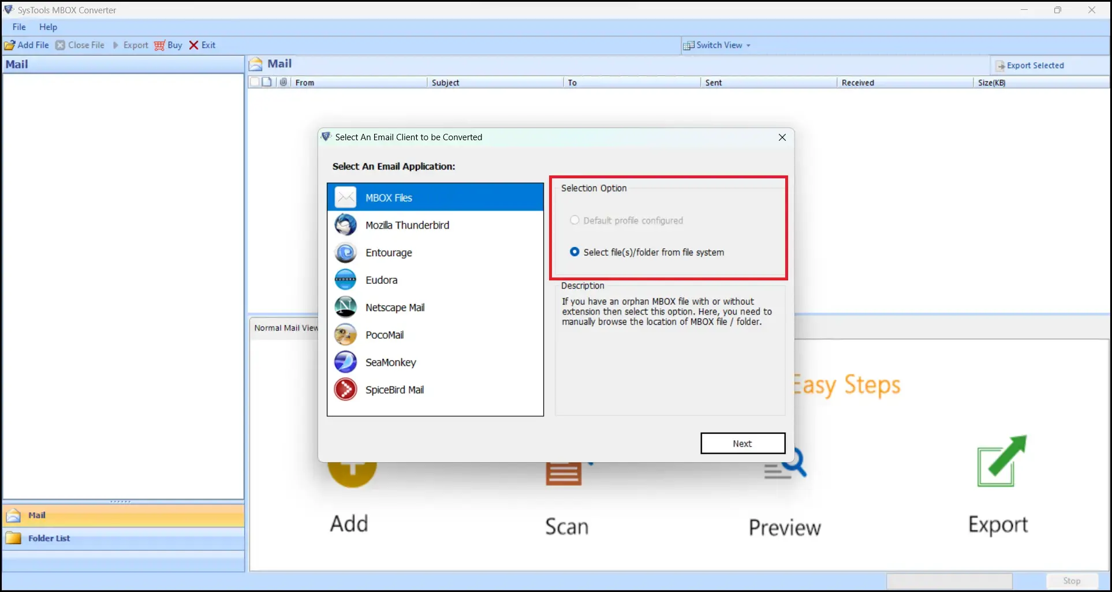1112x592 pixels.
Task: Select the Mozilla Thunderbird icon
Action: 346,225
